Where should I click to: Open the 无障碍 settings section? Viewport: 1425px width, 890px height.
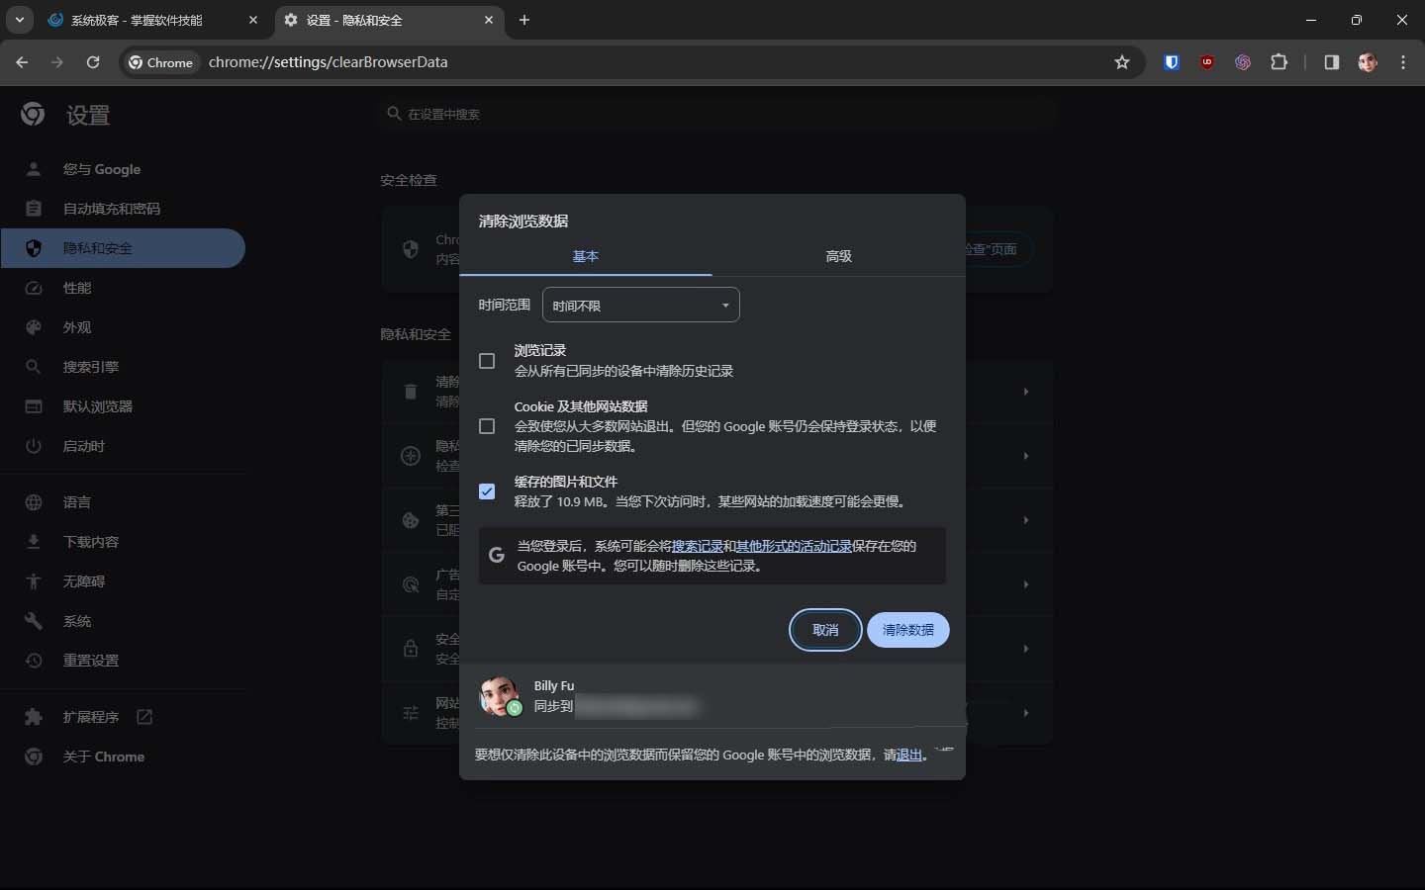tap(123, 581)
